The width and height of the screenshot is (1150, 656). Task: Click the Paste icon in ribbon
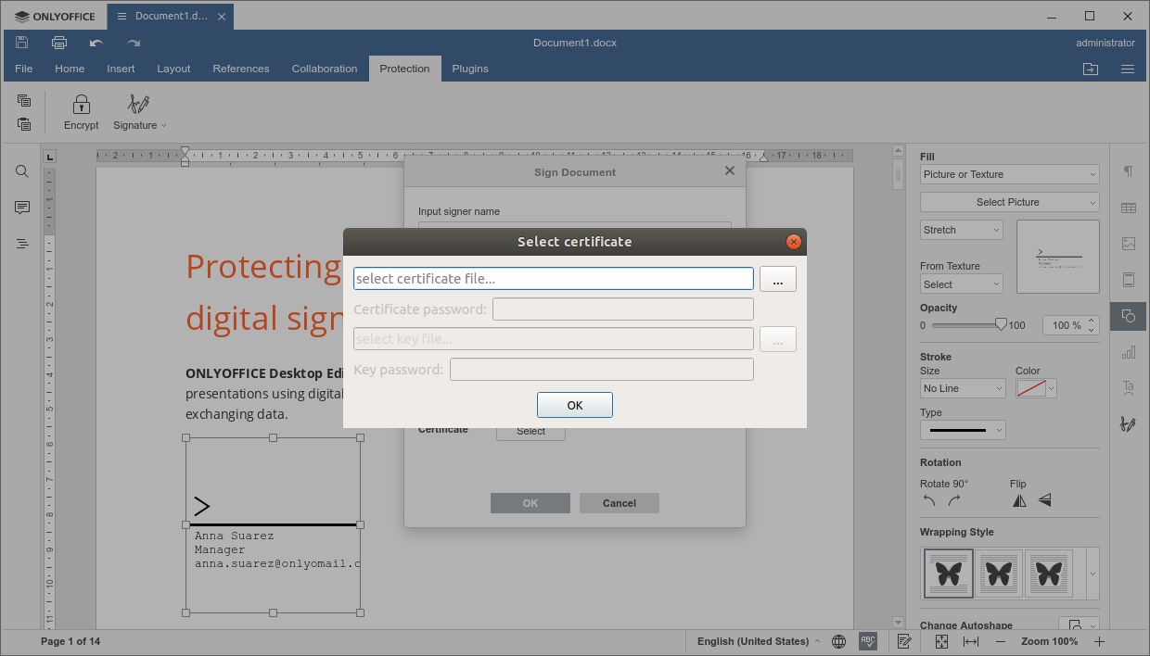click(24, 124)
